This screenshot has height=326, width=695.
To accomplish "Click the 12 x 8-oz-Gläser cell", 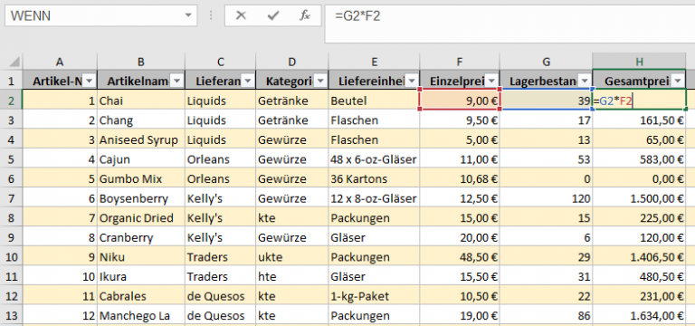I will [x=374, y=198].
